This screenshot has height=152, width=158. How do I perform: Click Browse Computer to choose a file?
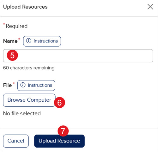[29, 100]
